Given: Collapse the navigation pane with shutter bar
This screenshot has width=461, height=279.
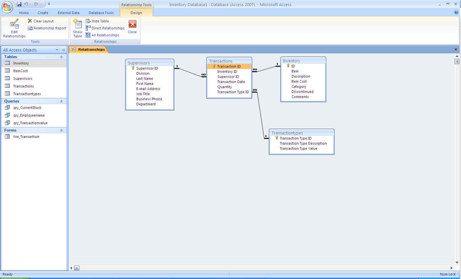Looking at the screenshot, I should [x=64, y=50].
